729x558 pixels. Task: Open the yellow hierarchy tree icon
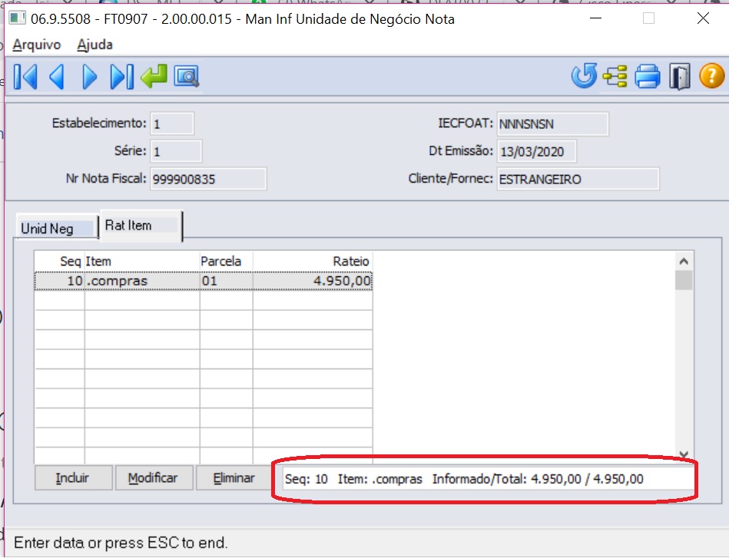[x=615, y=76]
